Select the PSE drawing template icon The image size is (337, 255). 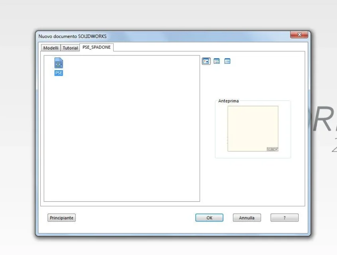[59, 63]
